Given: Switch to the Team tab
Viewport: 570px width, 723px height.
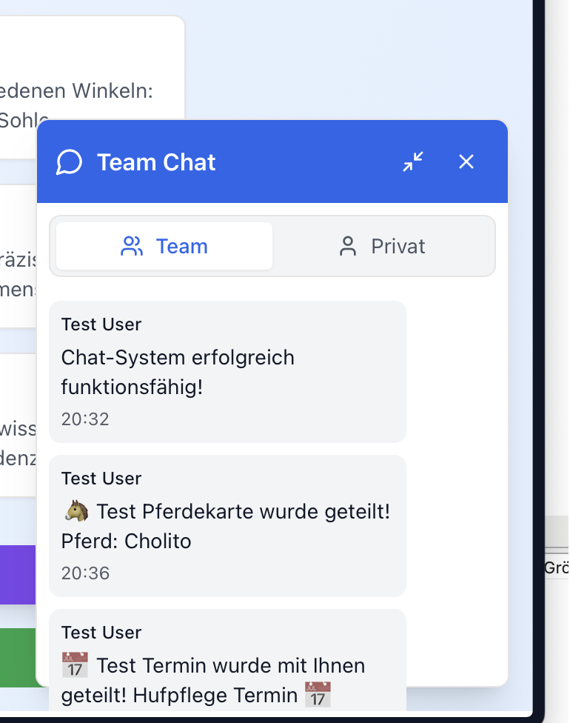Looking at the screenshot, I should [164, 246].
